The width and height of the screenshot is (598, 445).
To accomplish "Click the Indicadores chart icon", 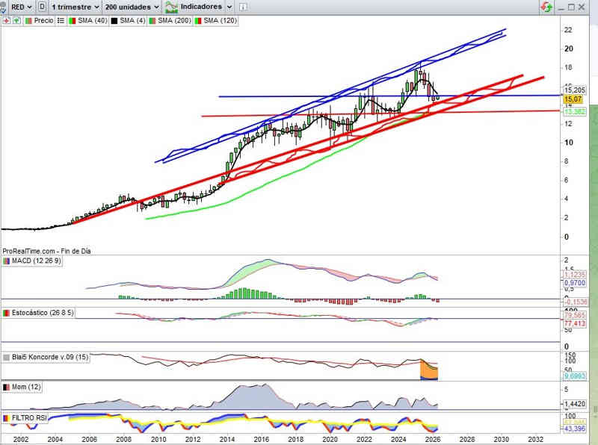I will (x=171, y=7).
